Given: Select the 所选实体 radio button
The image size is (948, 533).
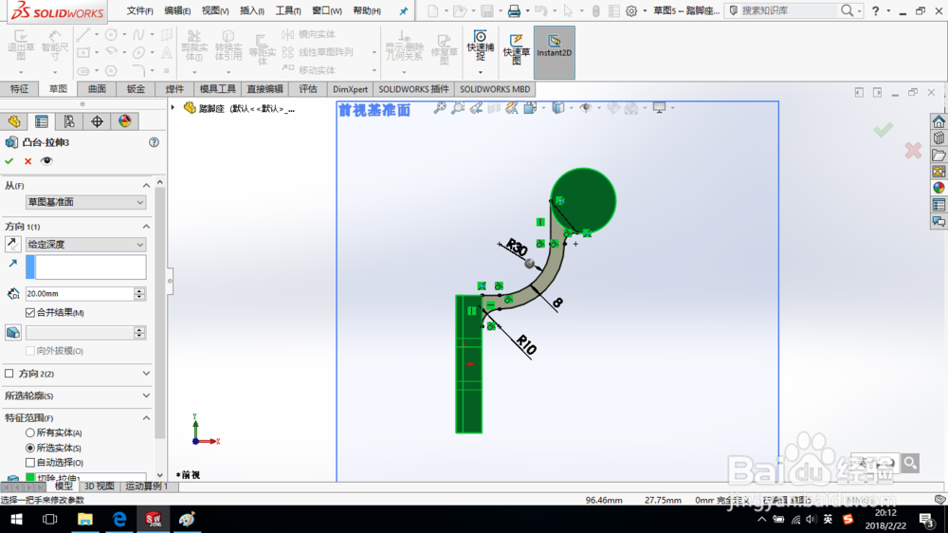Looking at the screenshot, I should (x=29, y=448).
